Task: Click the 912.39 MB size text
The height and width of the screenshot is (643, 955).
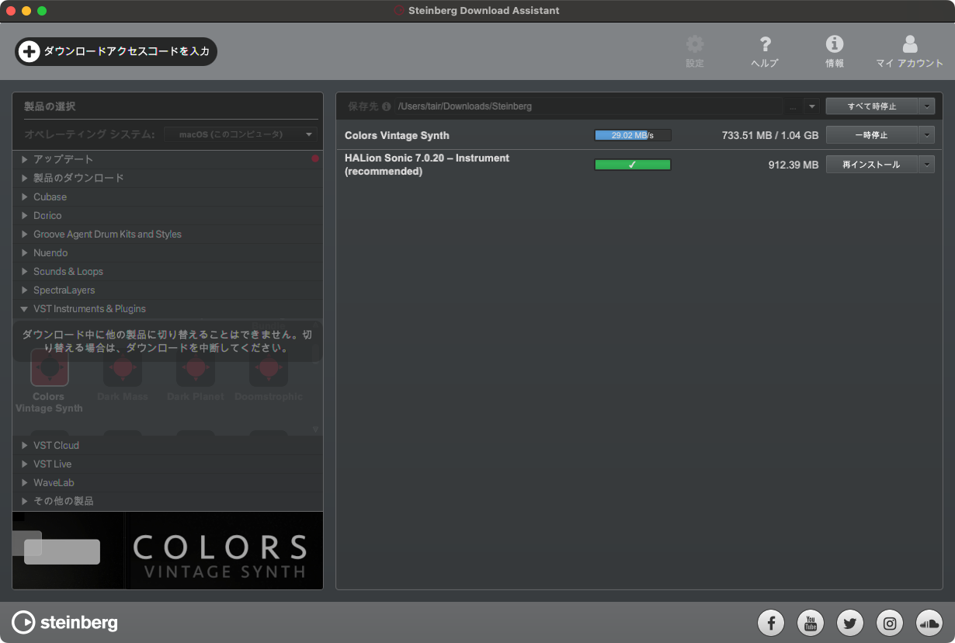Action: pyautogui.click(x=794, y=165)
